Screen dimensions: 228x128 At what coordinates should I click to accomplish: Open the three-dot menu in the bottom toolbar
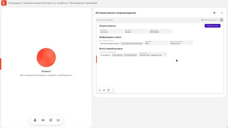point(113,90)
